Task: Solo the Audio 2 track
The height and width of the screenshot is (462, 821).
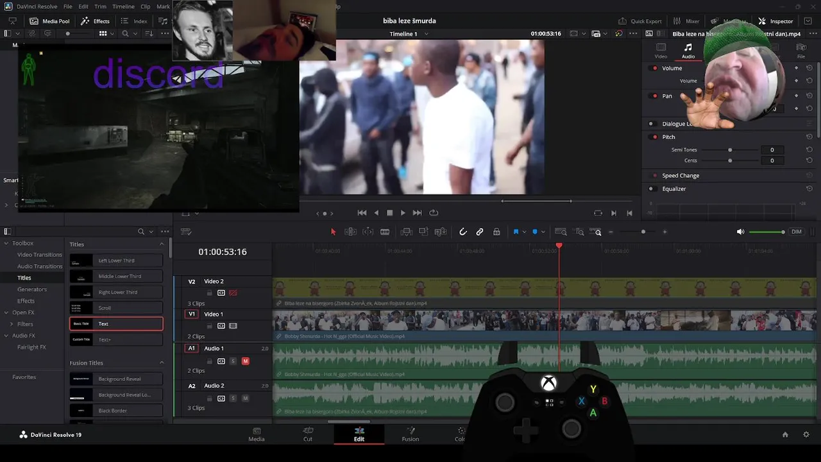Action: point(233,398)
